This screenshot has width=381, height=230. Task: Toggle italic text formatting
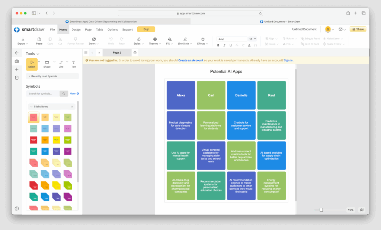click(224, 45)
